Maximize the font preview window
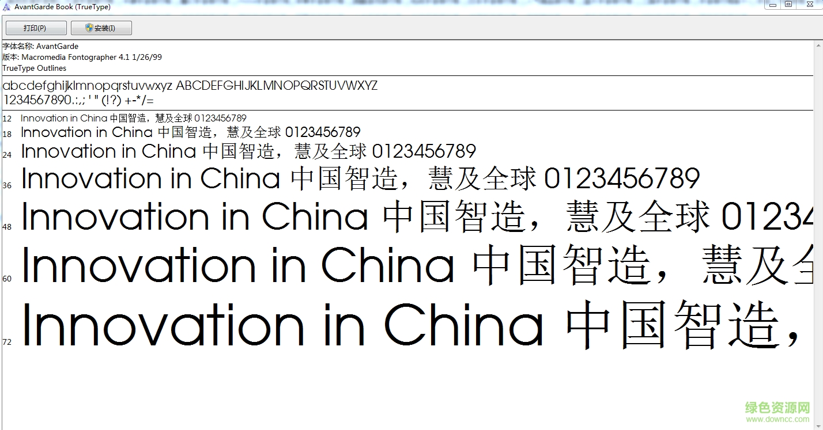 (x=788, y=5)
